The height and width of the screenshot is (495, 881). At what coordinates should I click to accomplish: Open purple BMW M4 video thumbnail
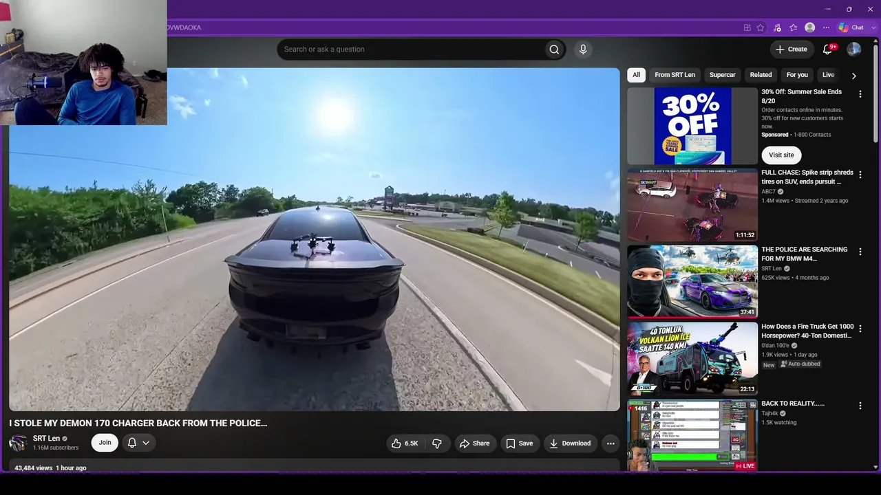pos(692,281)
